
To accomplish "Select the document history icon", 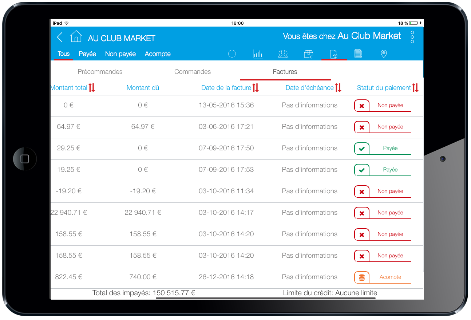I will click(x=333, y=54).
